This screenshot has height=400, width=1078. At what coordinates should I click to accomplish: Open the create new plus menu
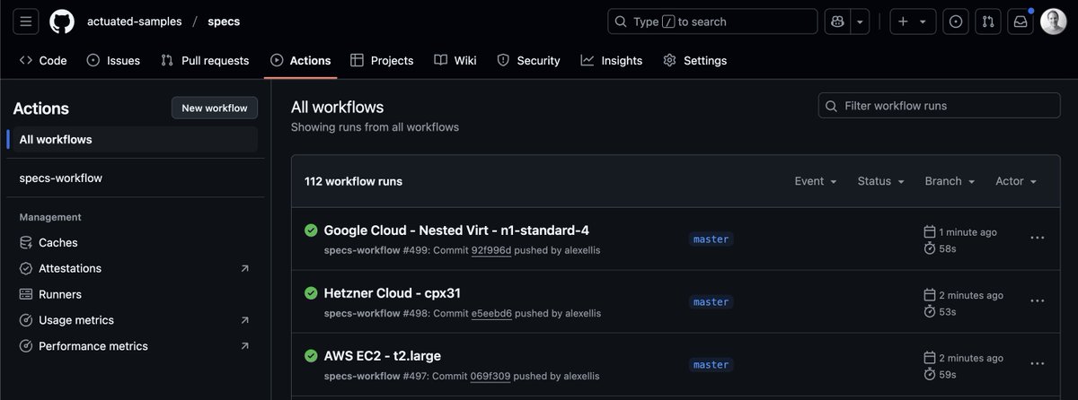click(913, 22)
